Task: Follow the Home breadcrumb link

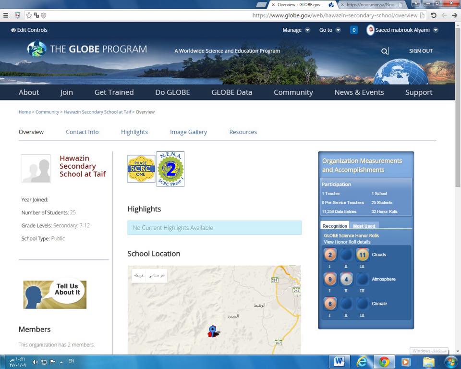Action: click(24, 112)
